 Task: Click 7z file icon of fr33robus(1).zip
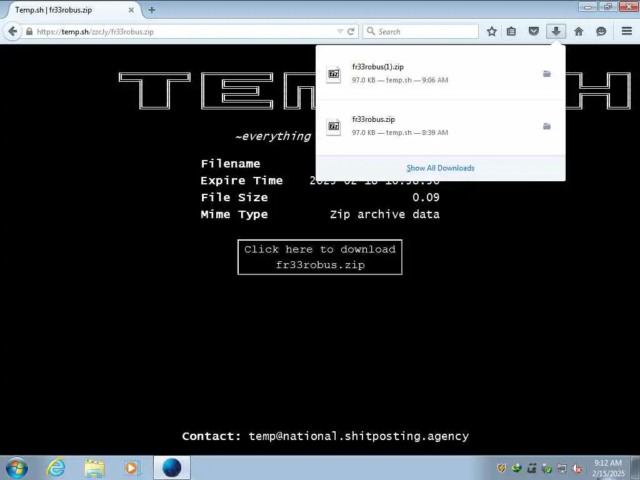coord(334,74)
